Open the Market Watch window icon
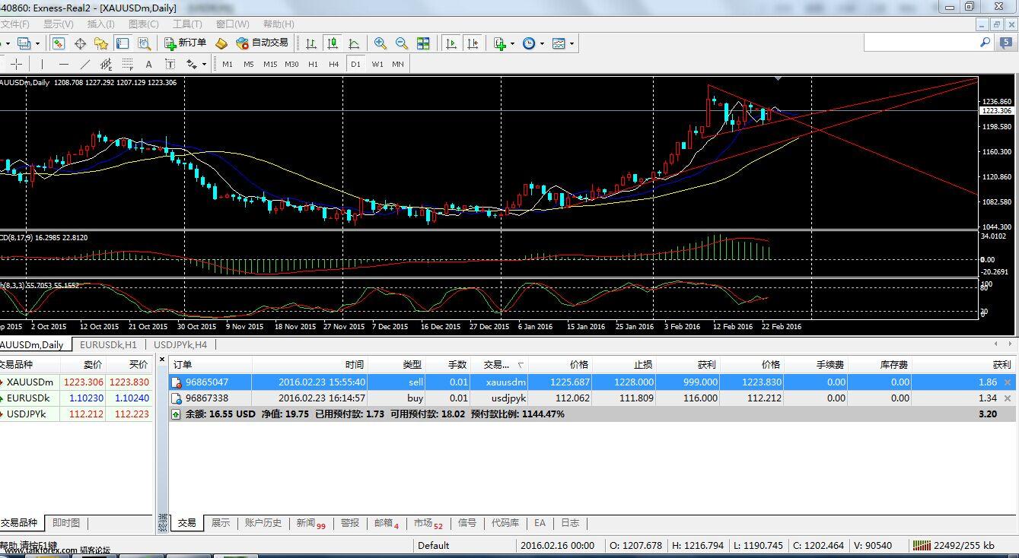Viewport: 1019px width, 558px height. (59, 43)
